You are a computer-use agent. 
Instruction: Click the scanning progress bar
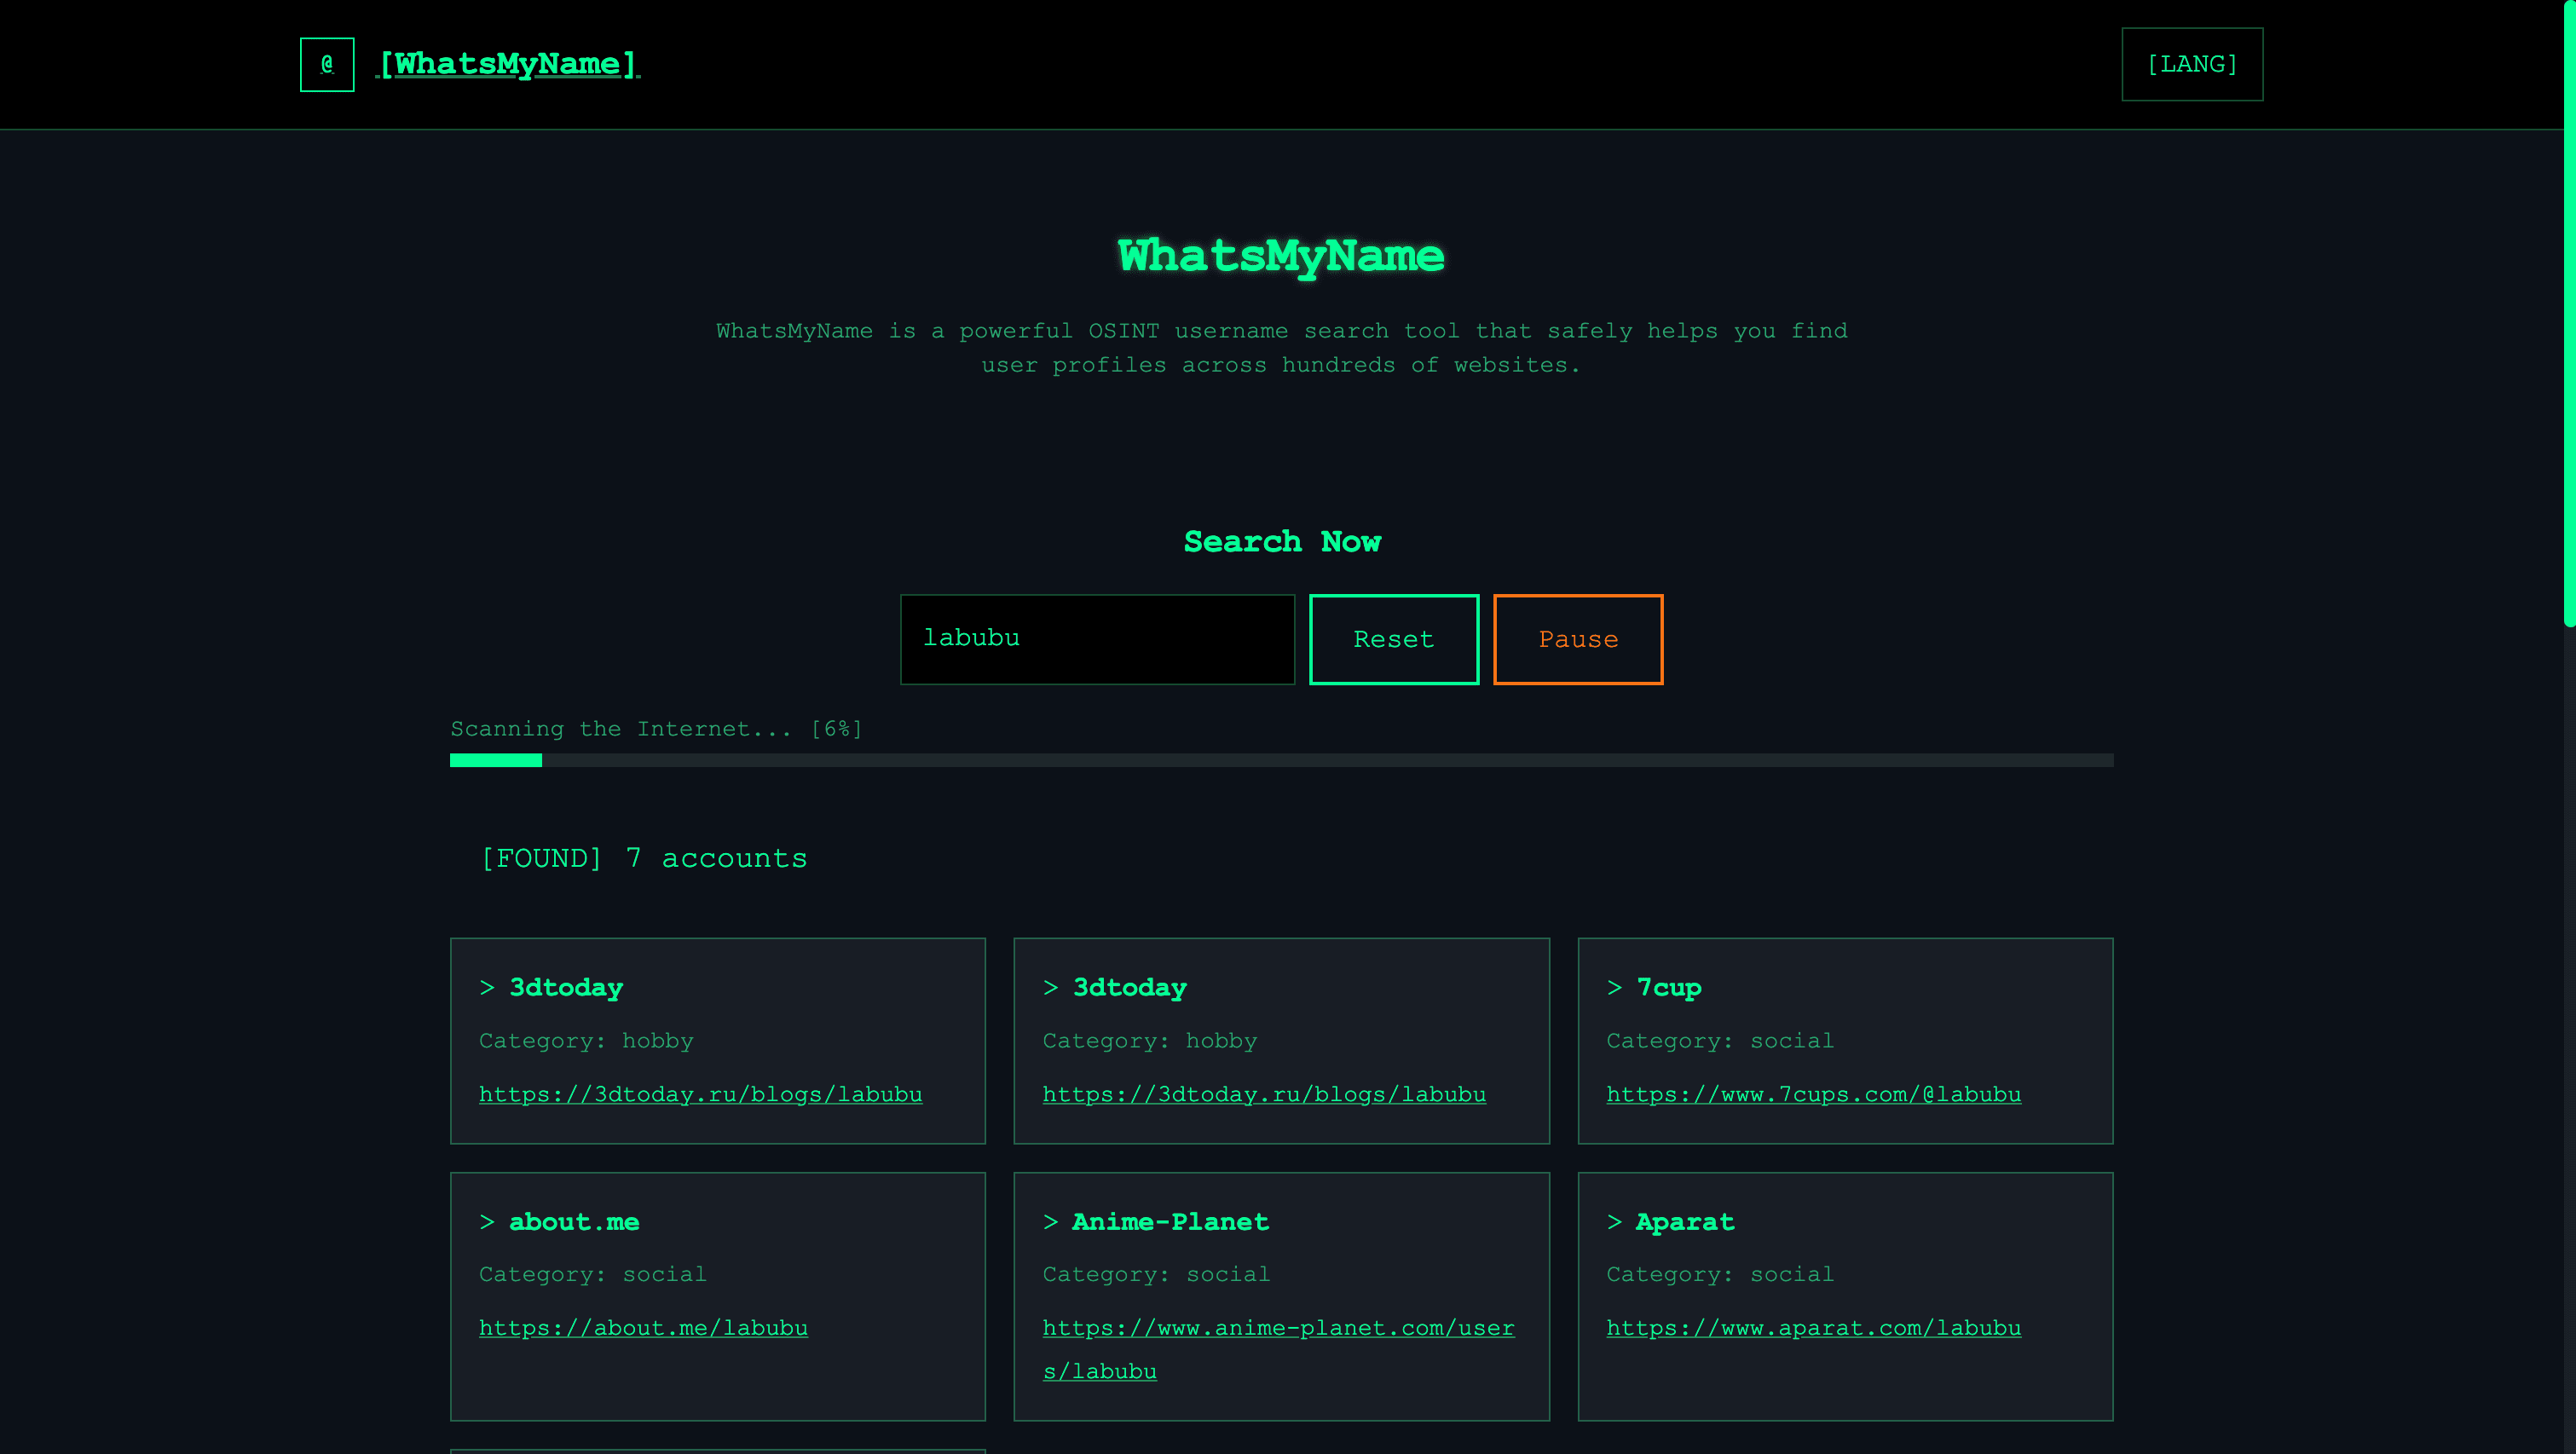coord(1281,760)
